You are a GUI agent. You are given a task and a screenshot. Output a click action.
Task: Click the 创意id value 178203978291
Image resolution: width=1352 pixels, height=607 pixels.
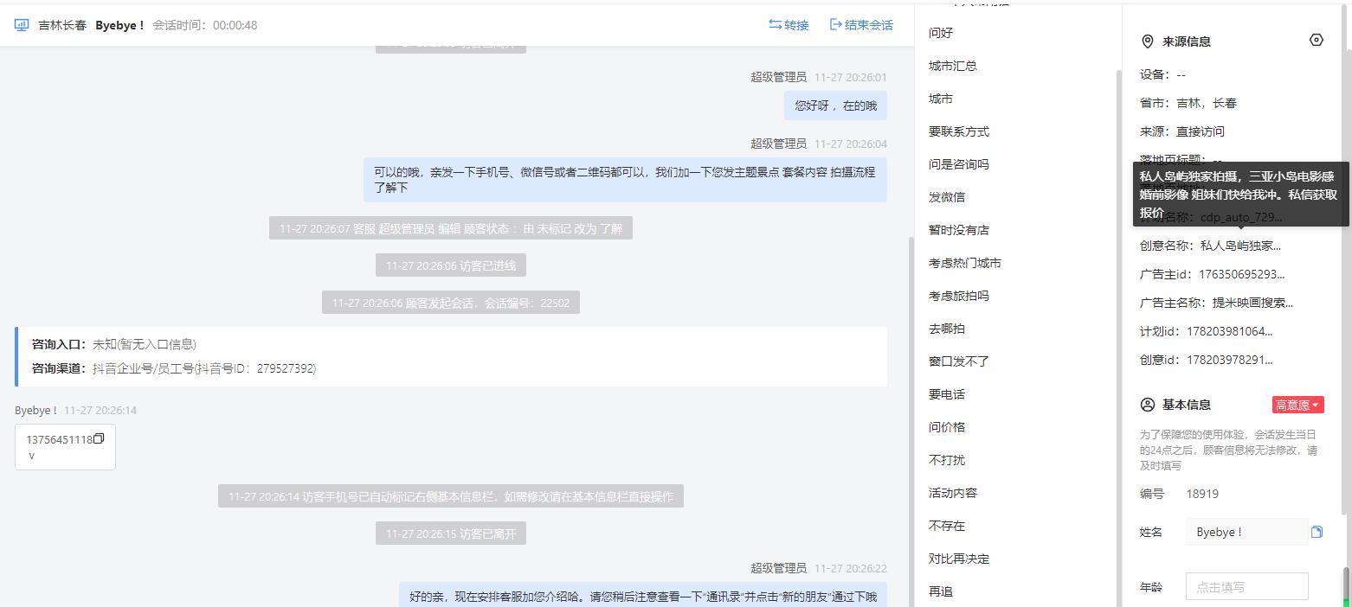click(x=1229, y=360)
